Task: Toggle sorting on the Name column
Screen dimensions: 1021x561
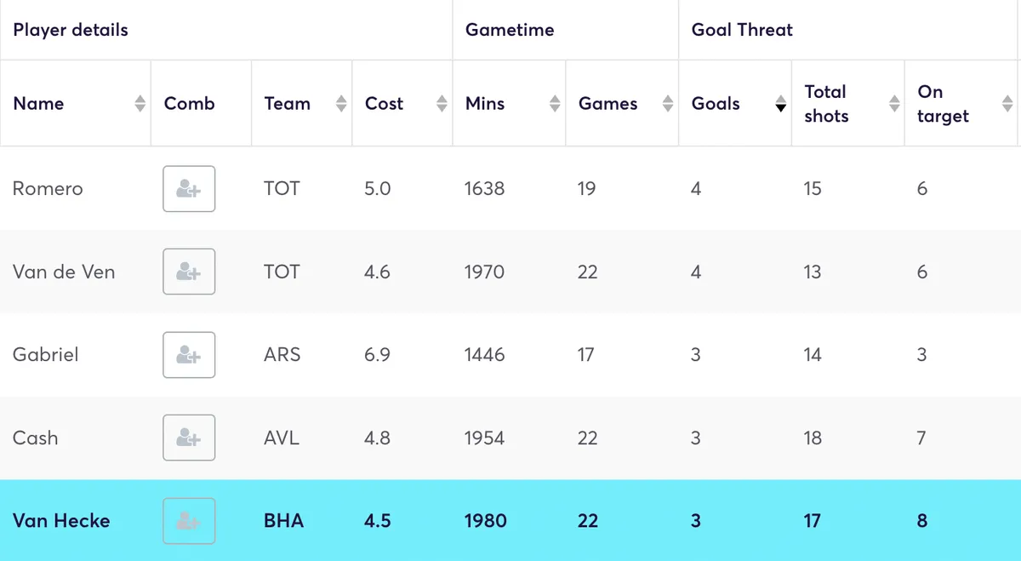Action: click(139, 103)
